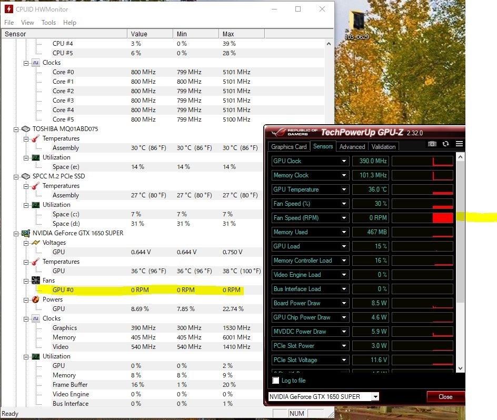The image size is (497, 420).
Task: Click the NVIDIA GeForce GTX 1650 SUPER card icon
Action: tap(26, 233)
